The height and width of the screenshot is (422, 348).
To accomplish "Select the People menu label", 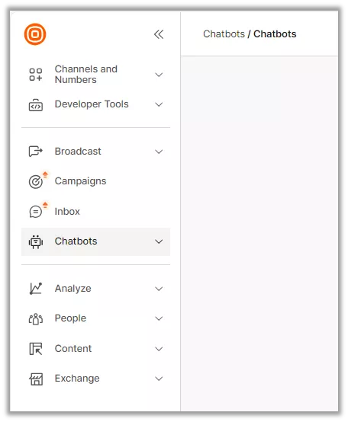I will (x=70, y=318).
